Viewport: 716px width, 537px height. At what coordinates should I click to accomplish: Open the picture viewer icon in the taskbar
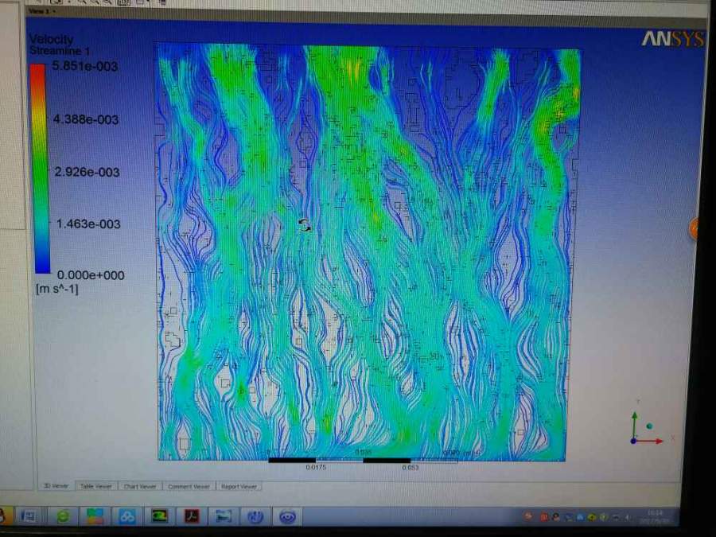click(224, 516)
